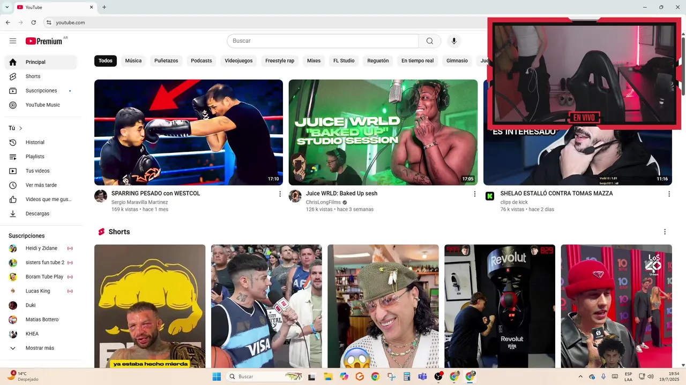Open sisters fun tube 2 channel
Screen dimensions: 686x385
click(x=41, y=263)
